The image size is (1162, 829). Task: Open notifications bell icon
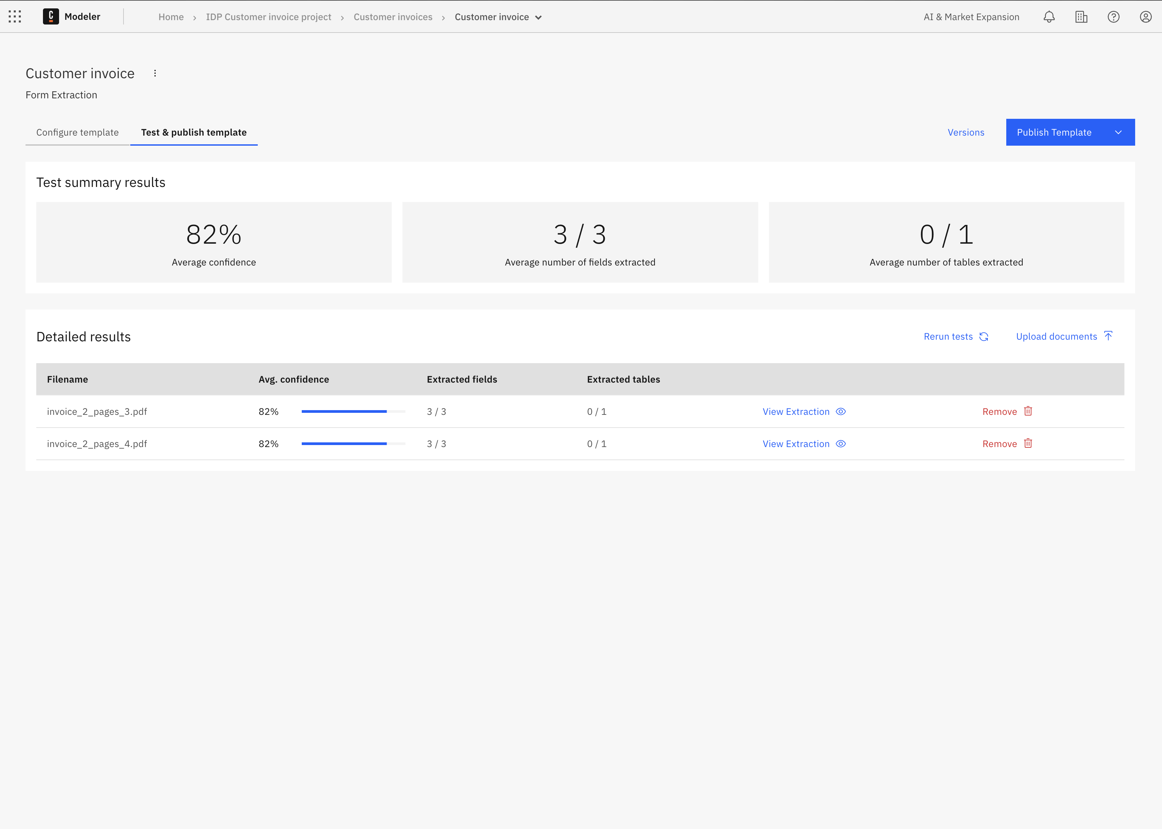click(1049, 17)
